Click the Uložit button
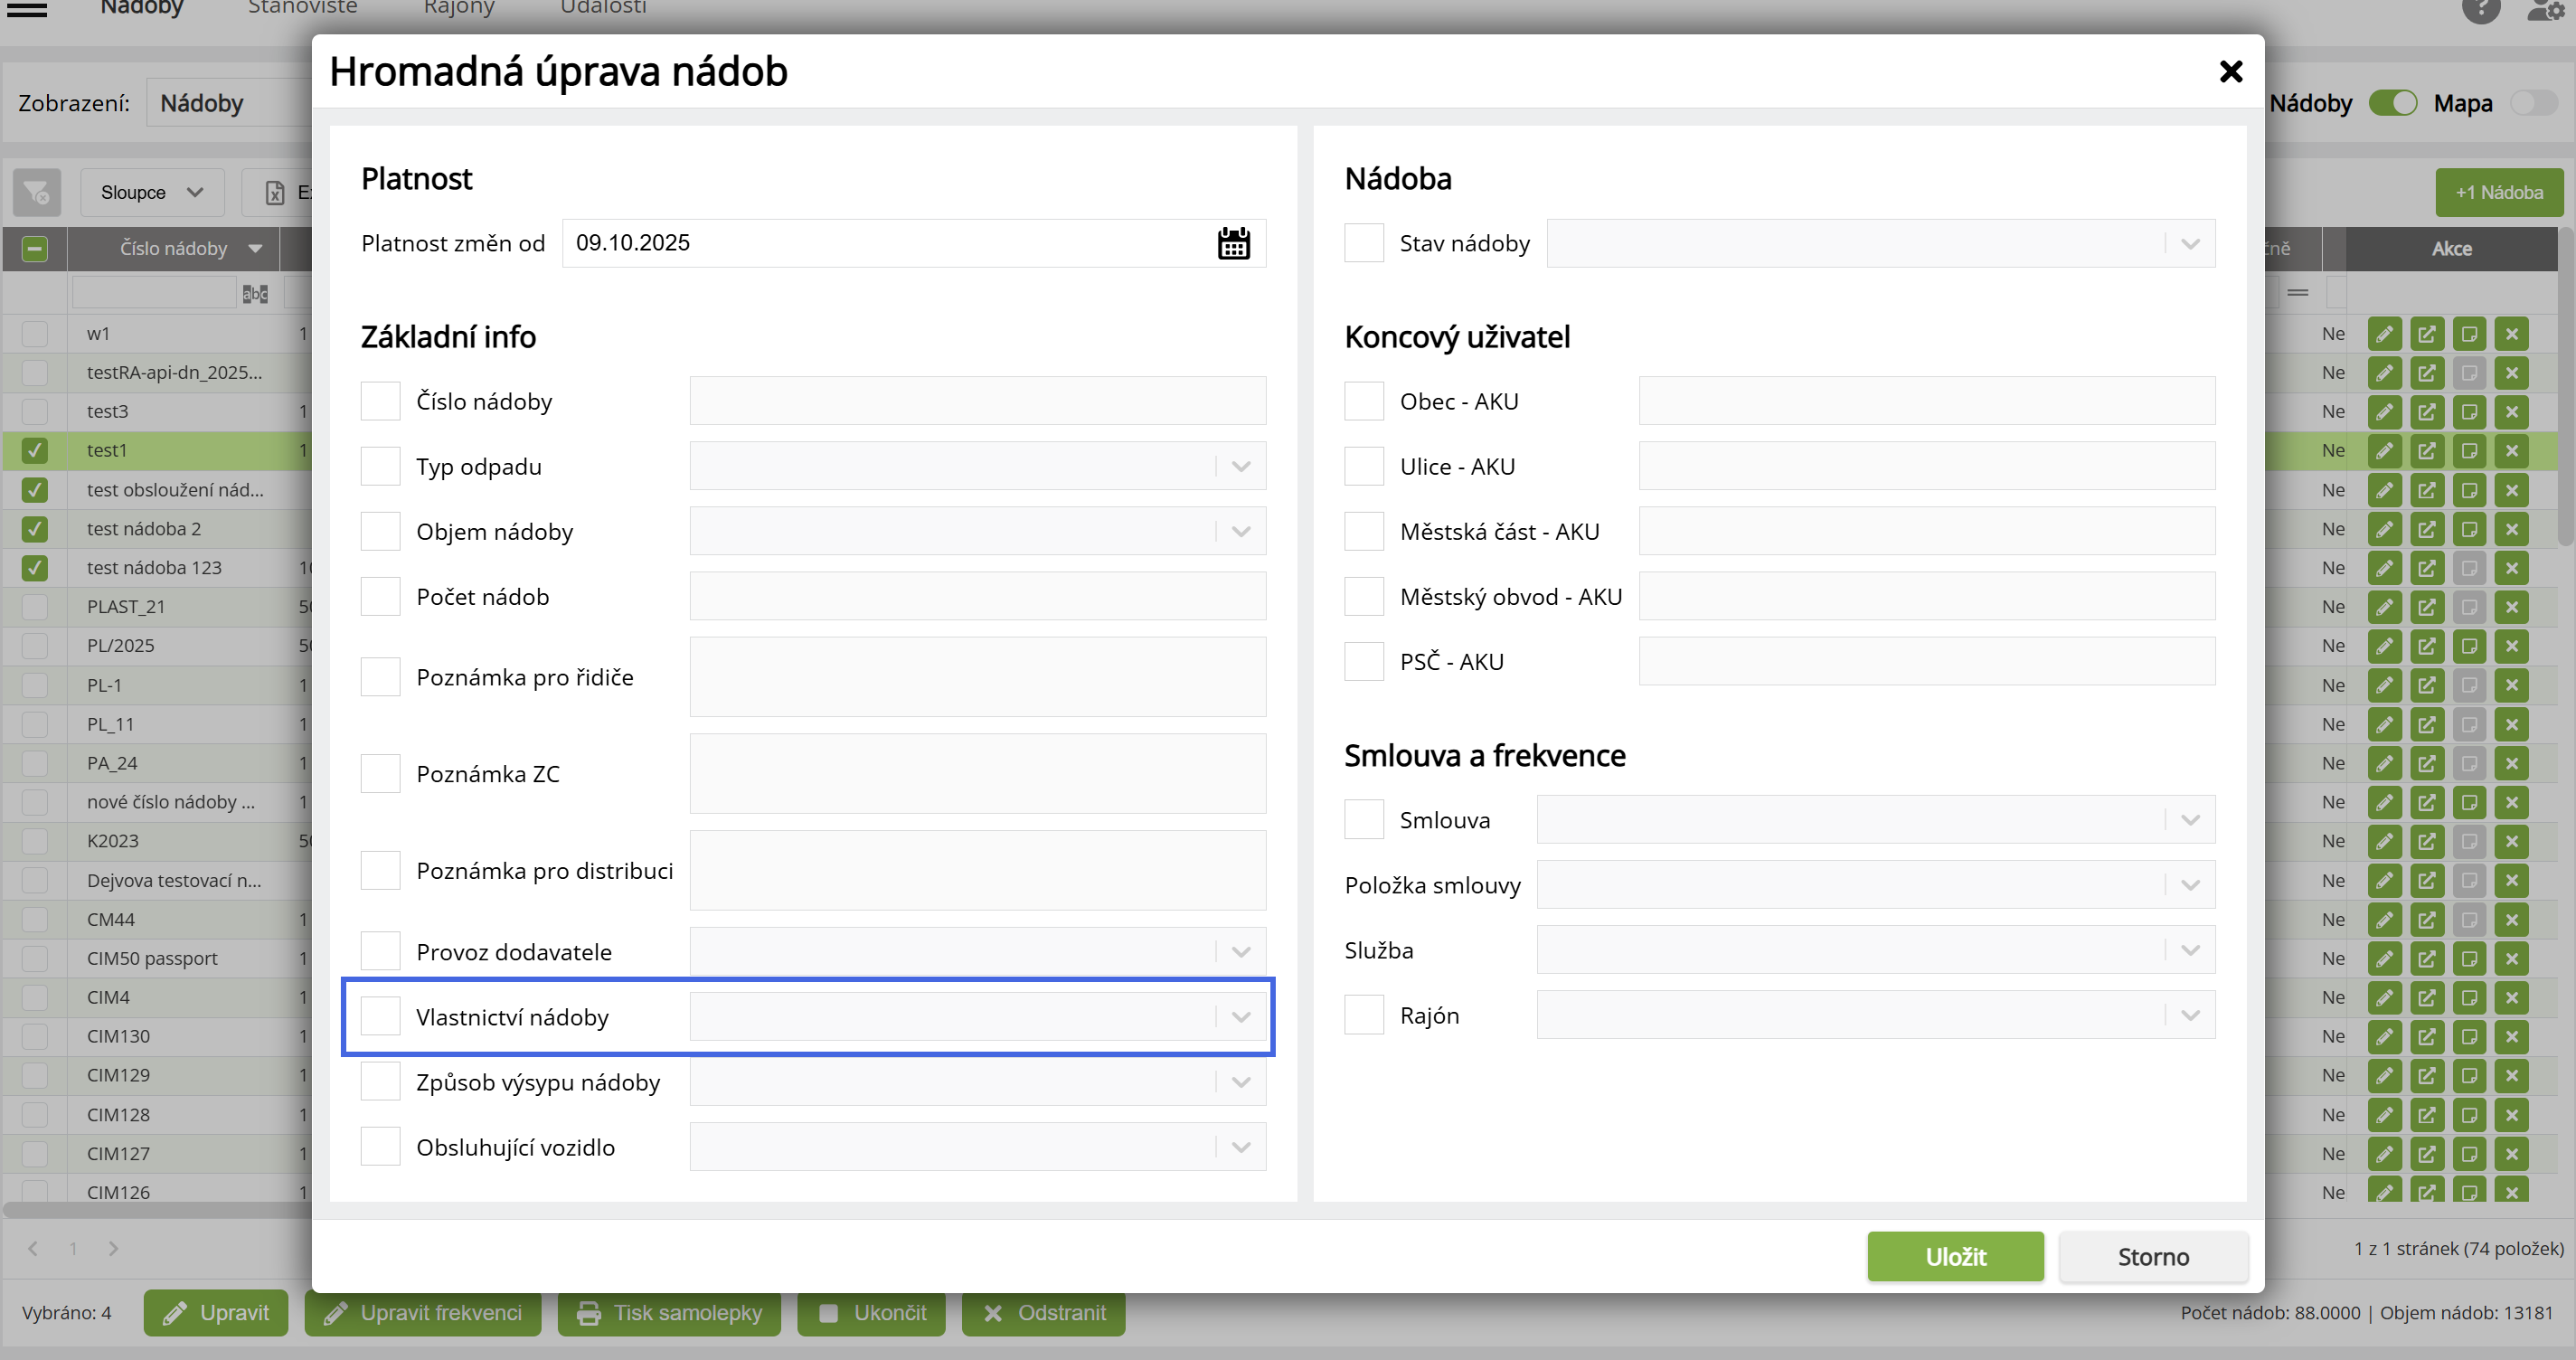This screenshot has height=1360, width=2576. click(1954, 1256)
